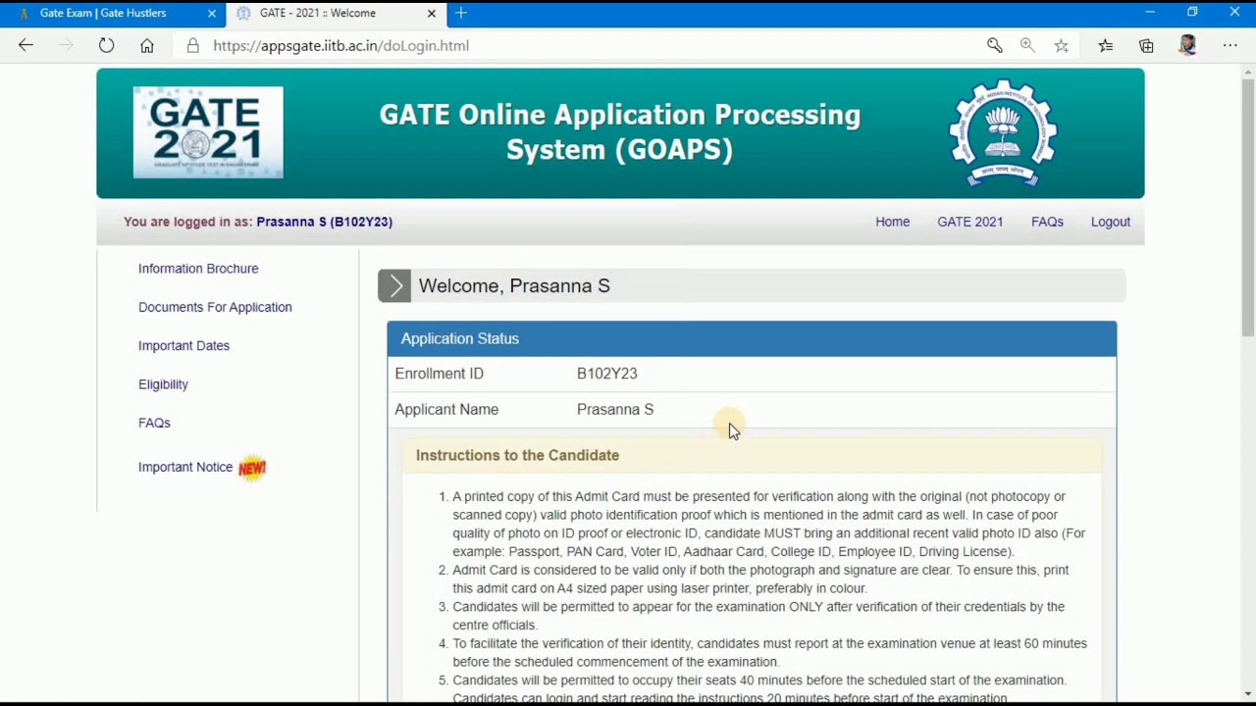The image size is (1256, 706).
Task: Open the favorites list
Action: [1106, 45]
